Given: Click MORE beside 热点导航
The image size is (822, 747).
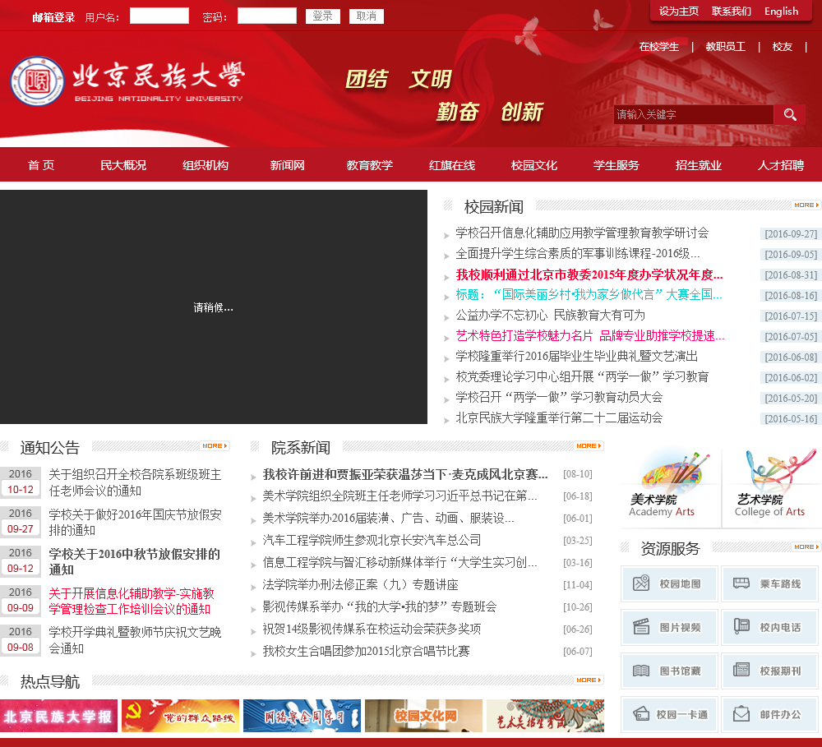Looking at the screenshot, I should [x=589, y=680].
